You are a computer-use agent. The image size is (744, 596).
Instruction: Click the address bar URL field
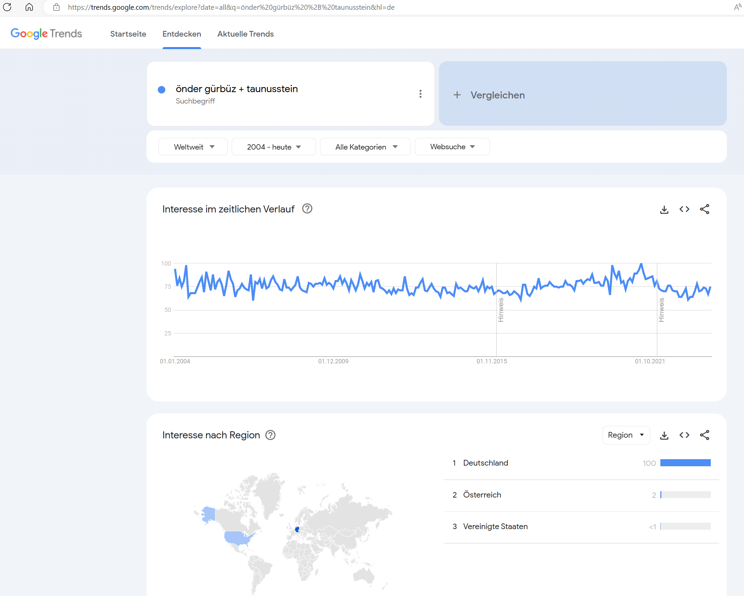click(x=231, y=7)
